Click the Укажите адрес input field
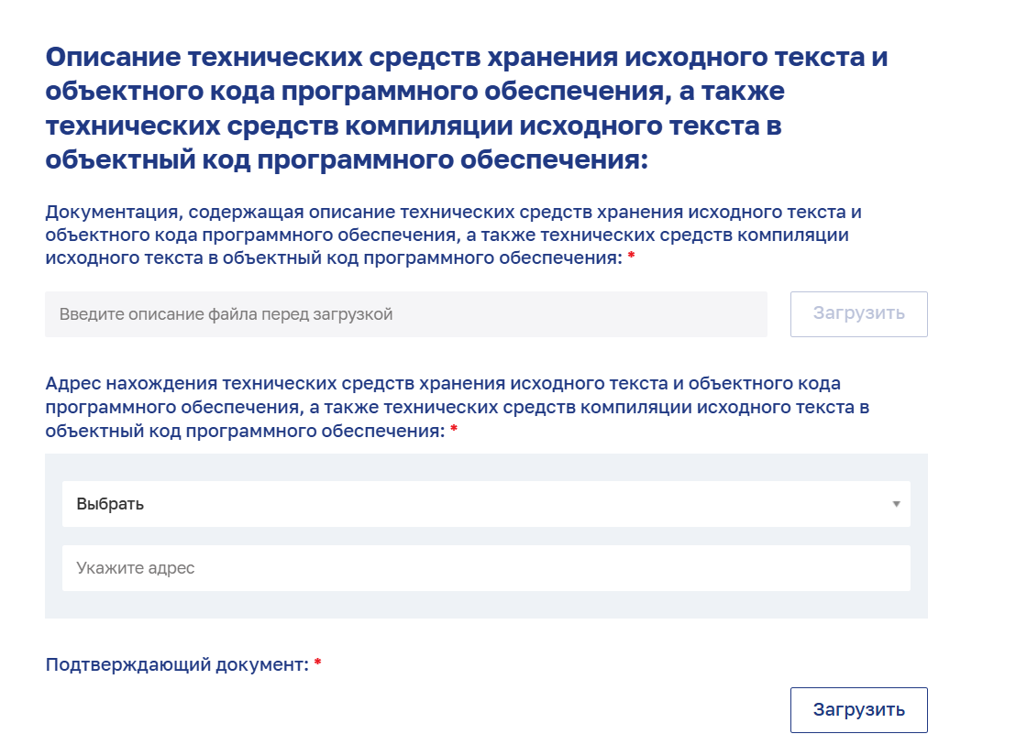This screenshot has width=1016, height=745. [x=486, y=567]
